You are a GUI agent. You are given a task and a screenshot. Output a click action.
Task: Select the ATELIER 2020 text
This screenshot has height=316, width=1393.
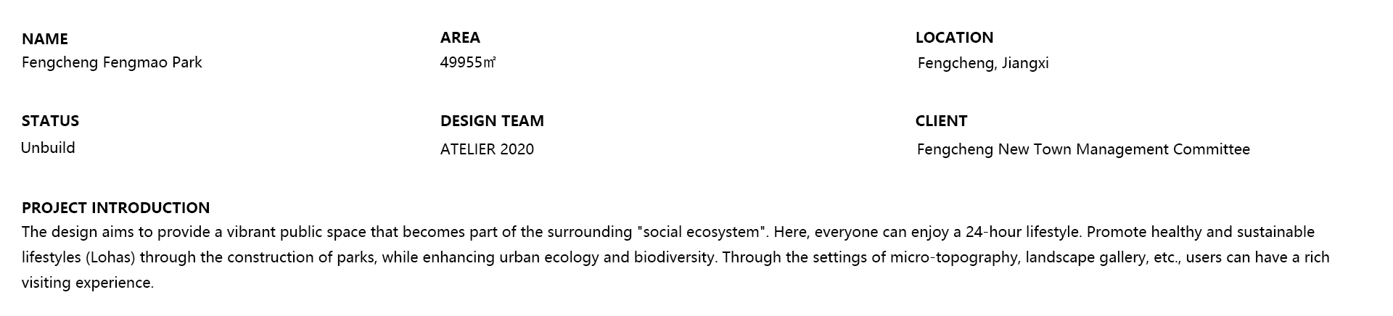point(487,149)
